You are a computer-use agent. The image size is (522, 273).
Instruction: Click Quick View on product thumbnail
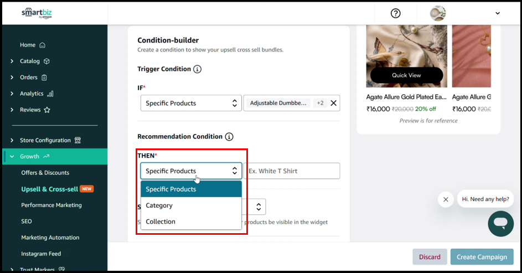click(x=406, y=75)
